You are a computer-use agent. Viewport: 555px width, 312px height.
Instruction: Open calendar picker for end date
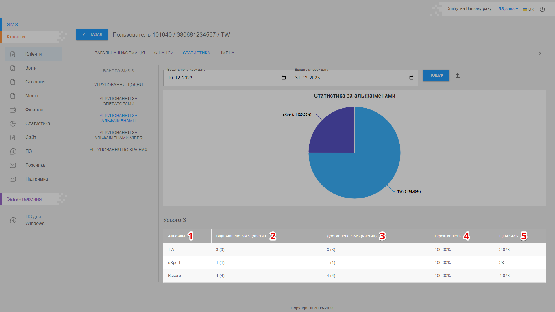tap(411, 78)
